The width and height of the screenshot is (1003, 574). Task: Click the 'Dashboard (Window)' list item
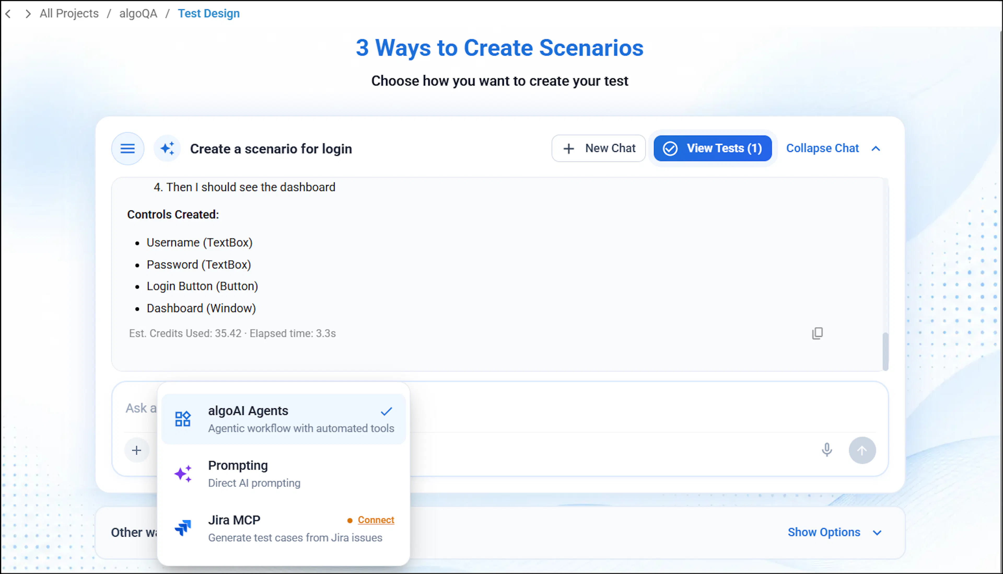click(x=201, y=308)
